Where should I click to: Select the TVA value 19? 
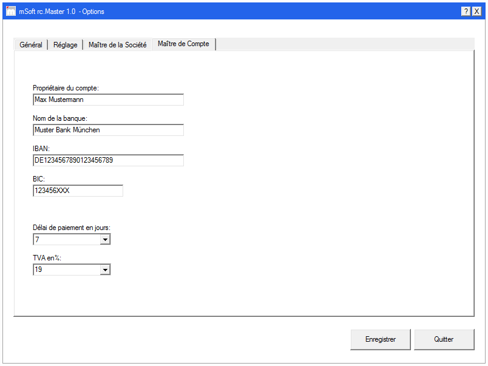(x=61, y=269)
